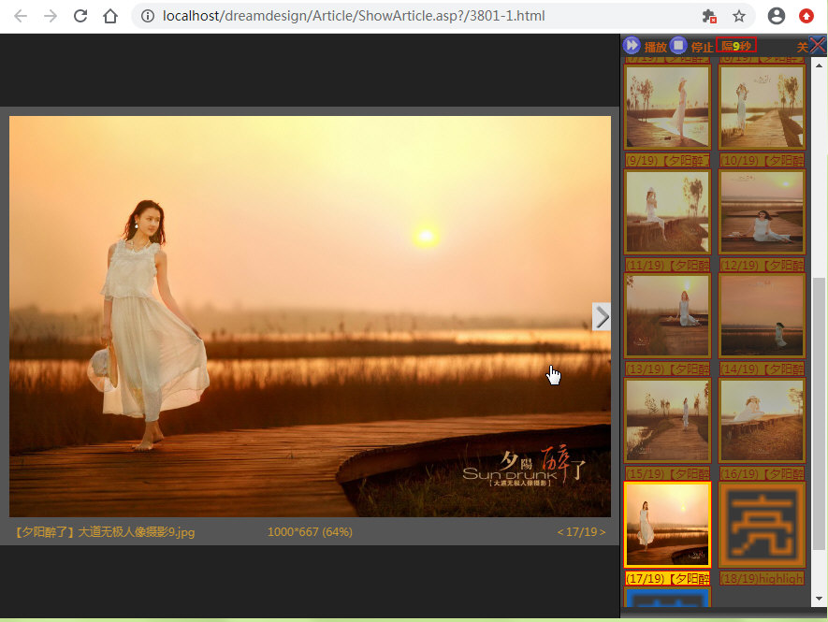
Task: Click the 关 label beside the X
Action: 802,47
